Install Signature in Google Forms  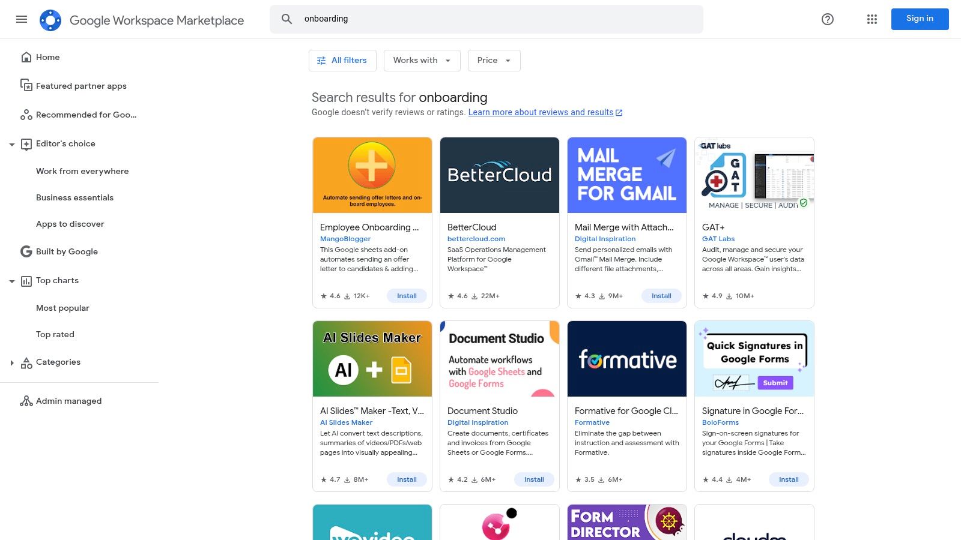[789, 479]
